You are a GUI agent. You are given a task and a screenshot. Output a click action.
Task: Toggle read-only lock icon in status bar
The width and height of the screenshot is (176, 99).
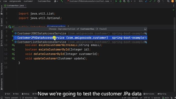(x=171, y=98)
